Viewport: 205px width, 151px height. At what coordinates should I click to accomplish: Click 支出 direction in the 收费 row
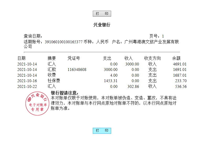tap(153, 75)
